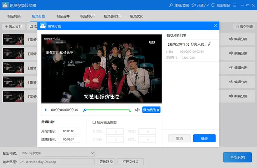Switch to 视频转GIF tab
This screenshot has width=257, height=168.
click(88, 16)
